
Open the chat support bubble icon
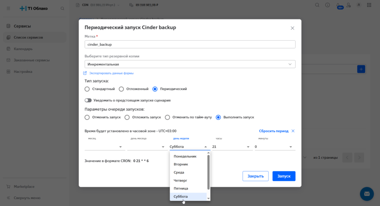[367, 194]
